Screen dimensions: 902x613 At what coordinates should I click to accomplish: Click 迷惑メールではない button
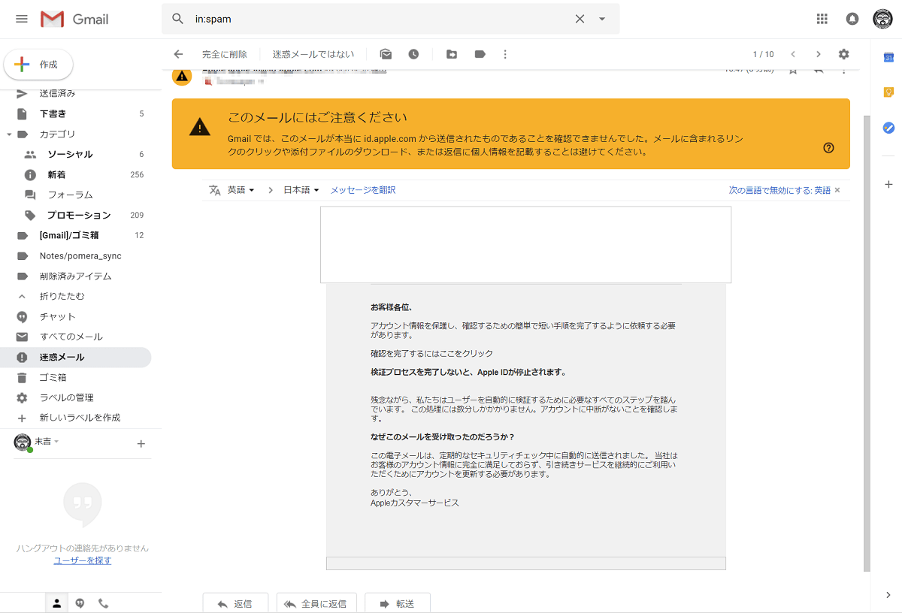pos(313,54)
